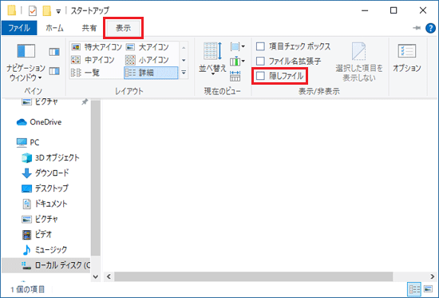Pin the ribbon with pin icon

pyautogui.click(x=417, y=28)
